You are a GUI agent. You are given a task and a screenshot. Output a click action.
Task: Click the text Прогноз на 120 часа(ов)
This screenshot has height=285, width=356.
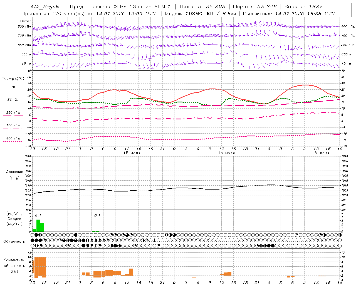point(53,14)
